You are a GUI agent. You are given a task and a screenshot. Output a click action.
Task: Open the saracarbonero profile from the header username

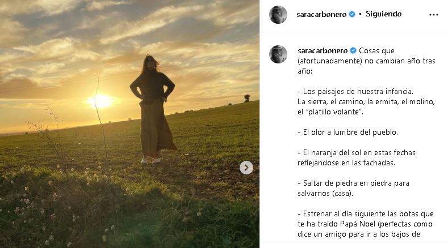pos(321,15)
